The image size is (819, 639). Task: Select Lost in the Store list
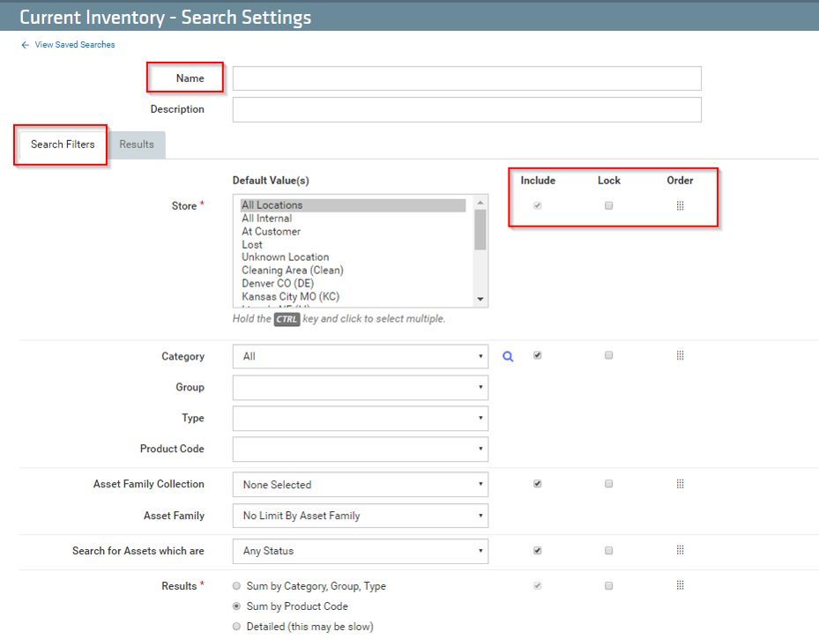[x=354, y=244]
